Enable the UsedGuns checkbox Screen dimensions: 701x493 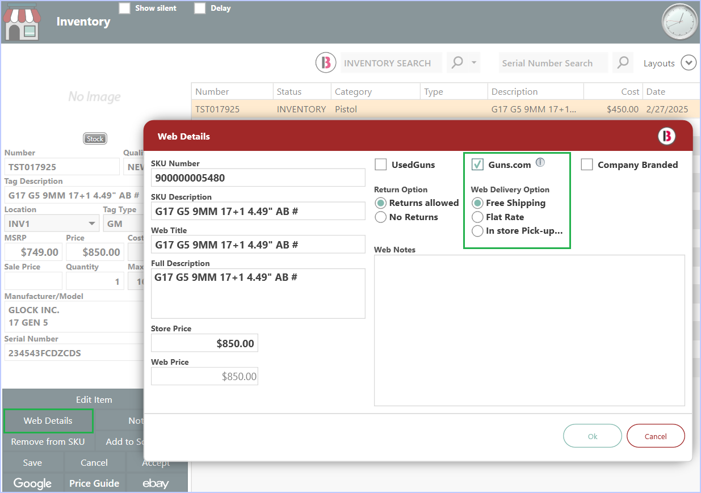(x=381, y=165)
